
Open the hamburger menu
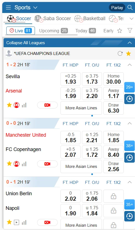(x=8, y=7)
